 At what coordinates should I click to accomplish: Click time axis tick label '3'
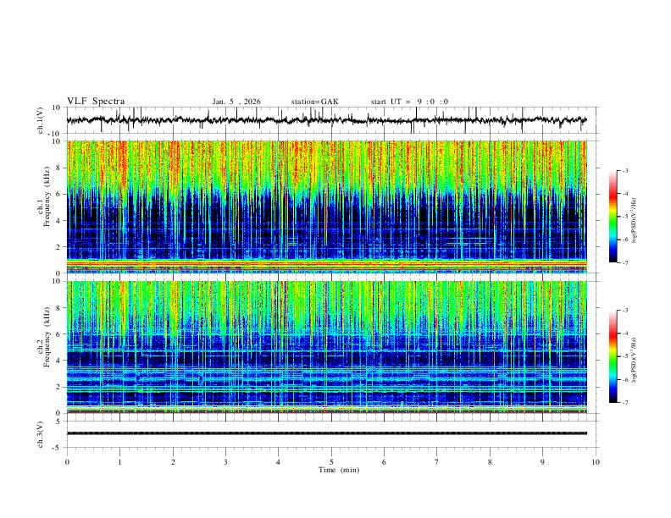(225, 462)
